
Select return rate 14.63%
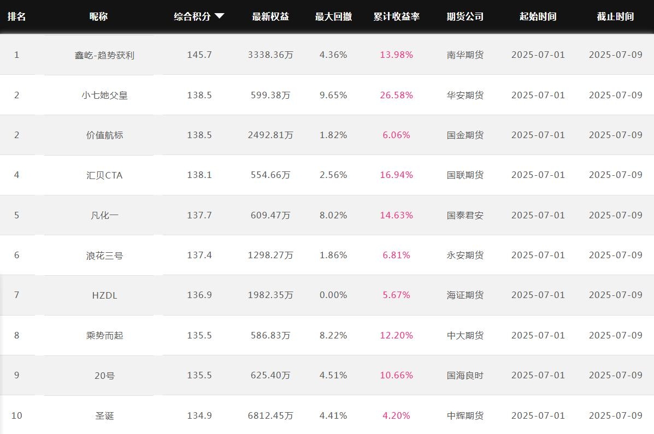tap(396, 215)
